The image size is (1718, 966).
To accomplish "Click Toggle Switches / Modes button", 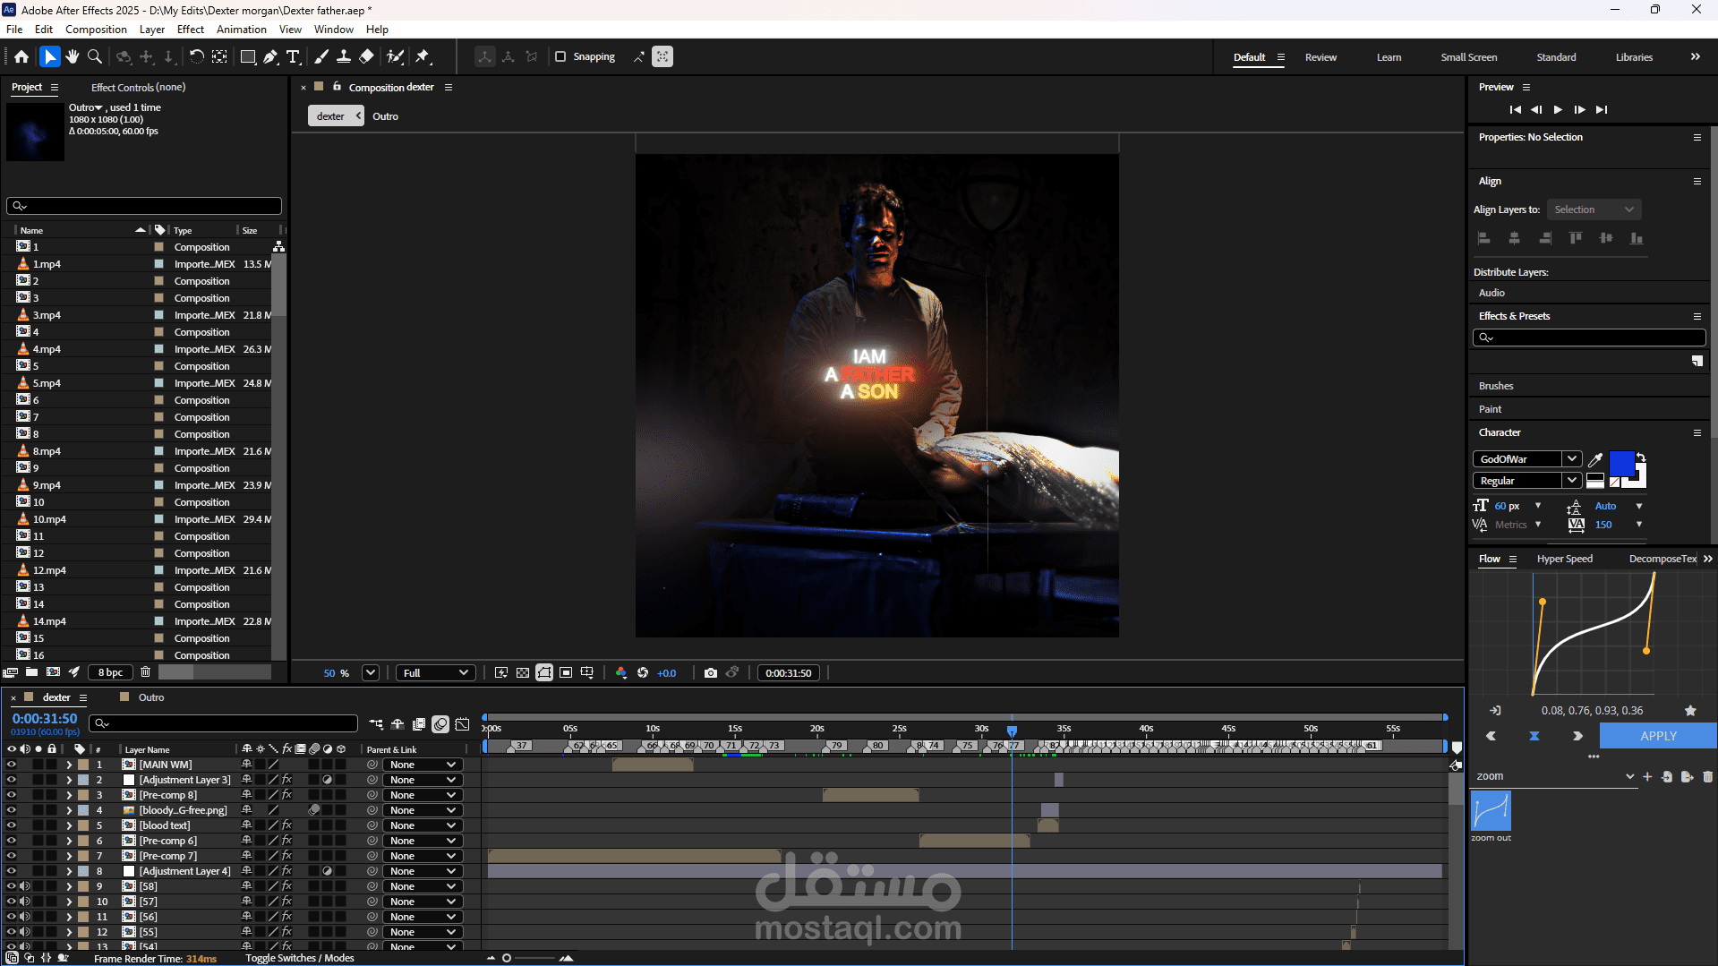I will click(x=300, y=958).
